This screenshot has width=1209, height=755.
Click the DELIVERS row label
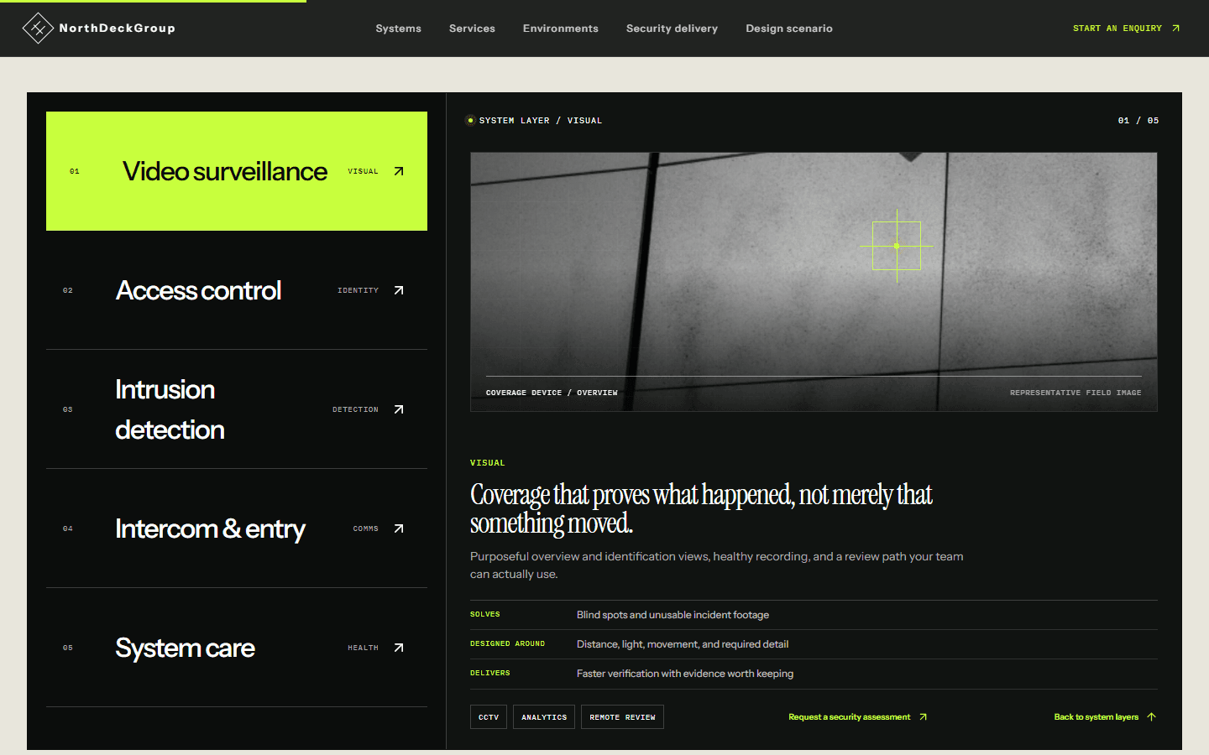(x=490, y=674)
